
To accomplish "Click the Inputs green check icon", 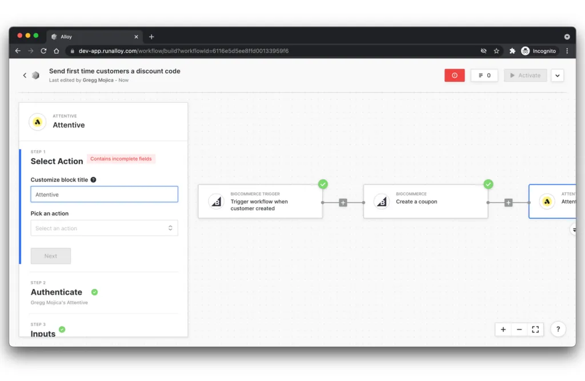I will click(62, 329).
